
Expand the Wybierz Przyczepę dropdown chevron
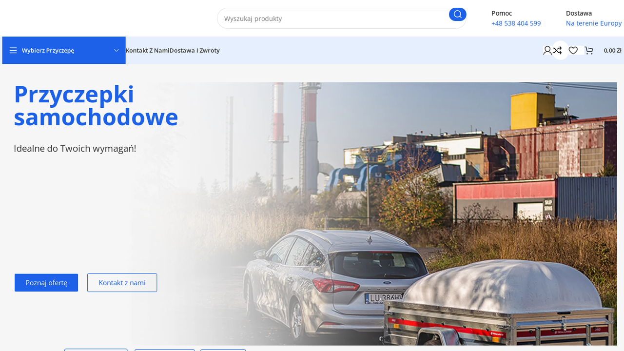point(117,50)
